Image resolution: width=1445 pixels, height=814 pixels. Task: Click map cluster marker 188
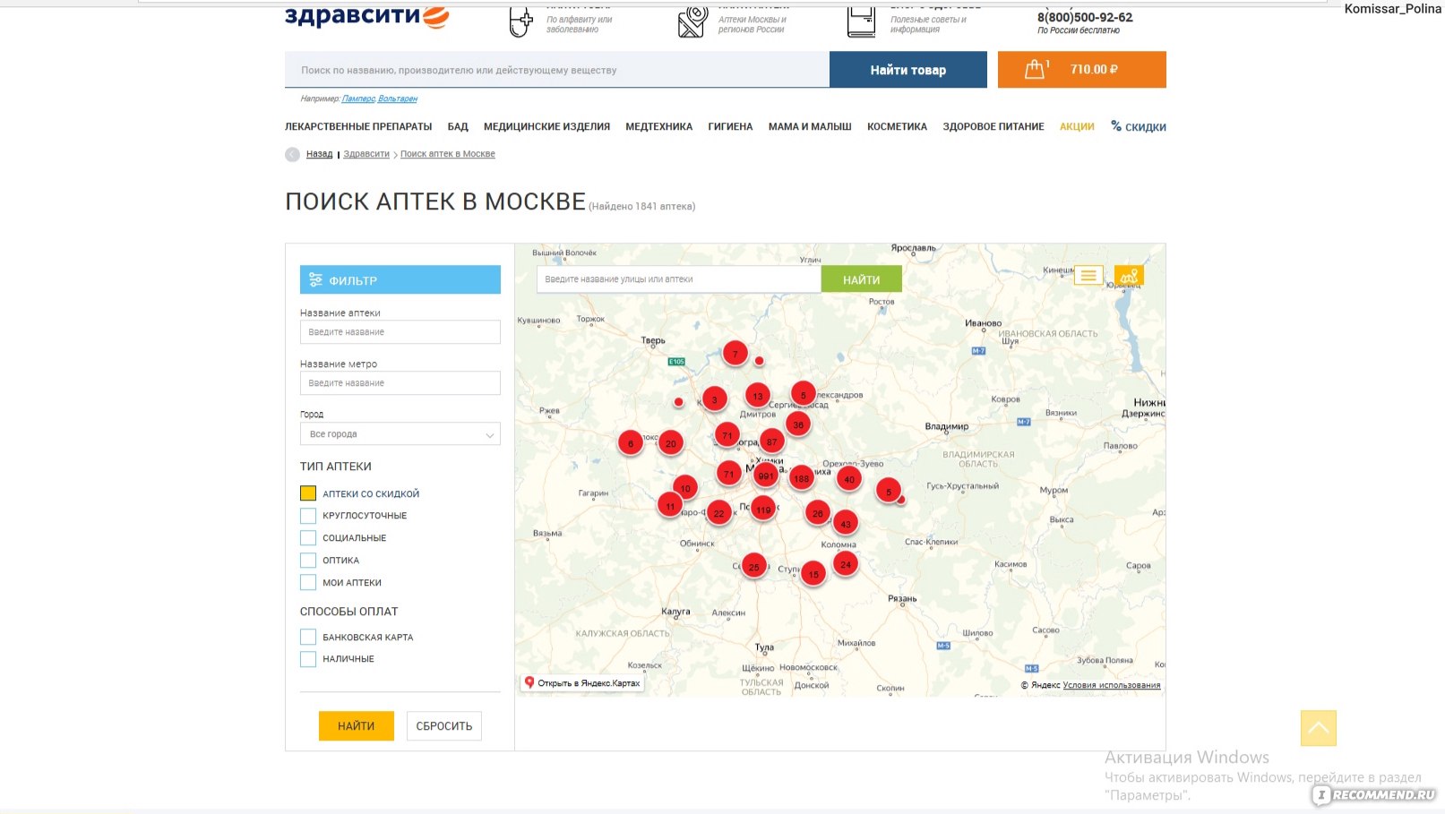tap(801, 478)
